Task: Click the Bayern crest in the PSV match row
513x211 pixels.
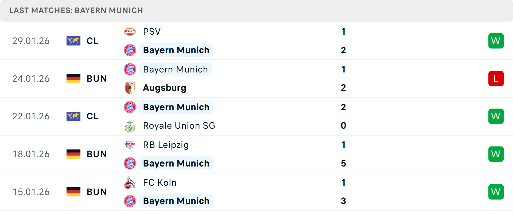Action: click(x=130, y=50)
